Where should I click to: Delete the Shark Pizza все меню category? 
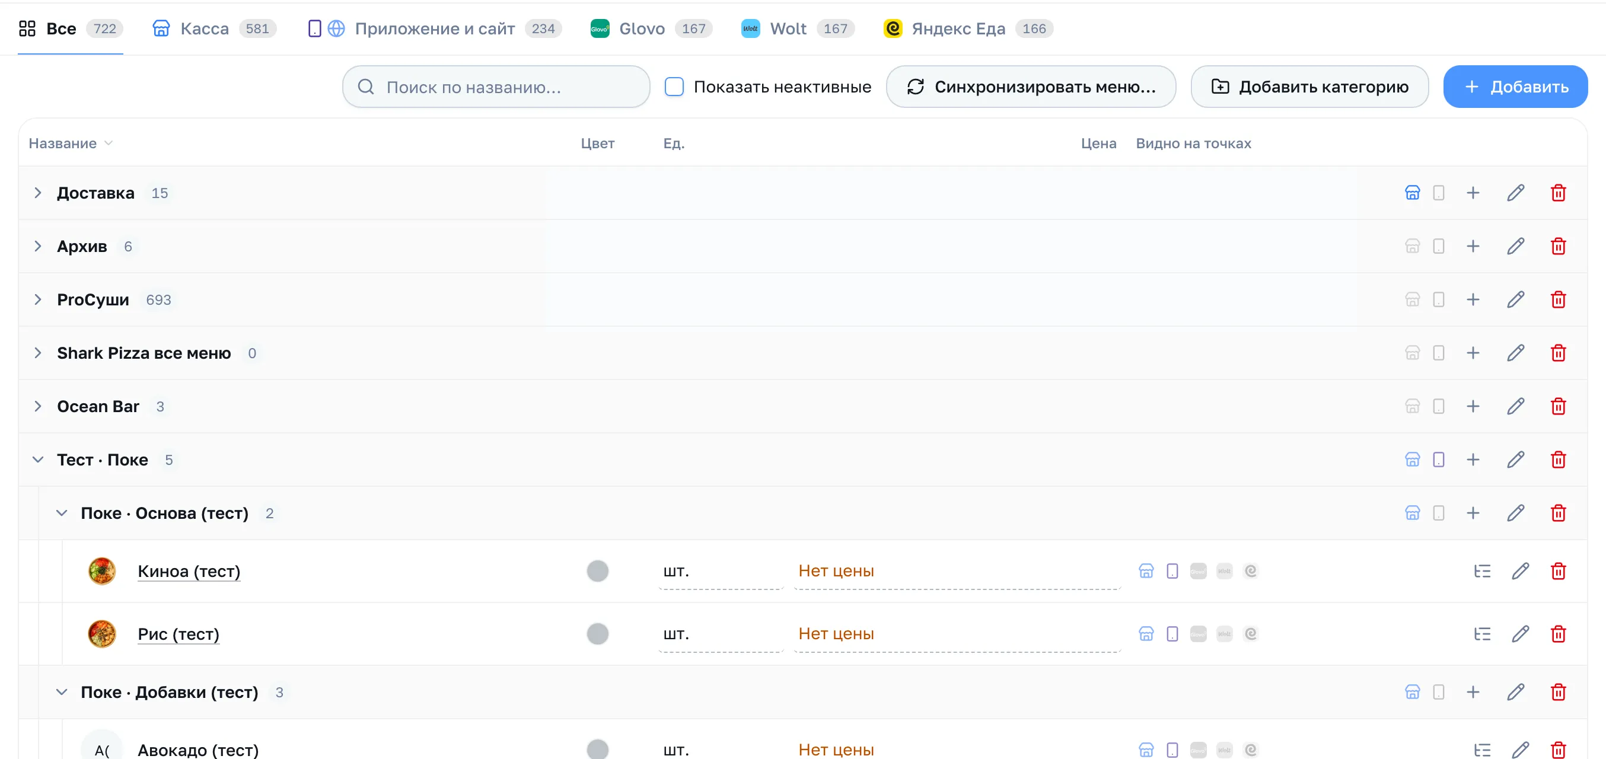(1558, 353)
